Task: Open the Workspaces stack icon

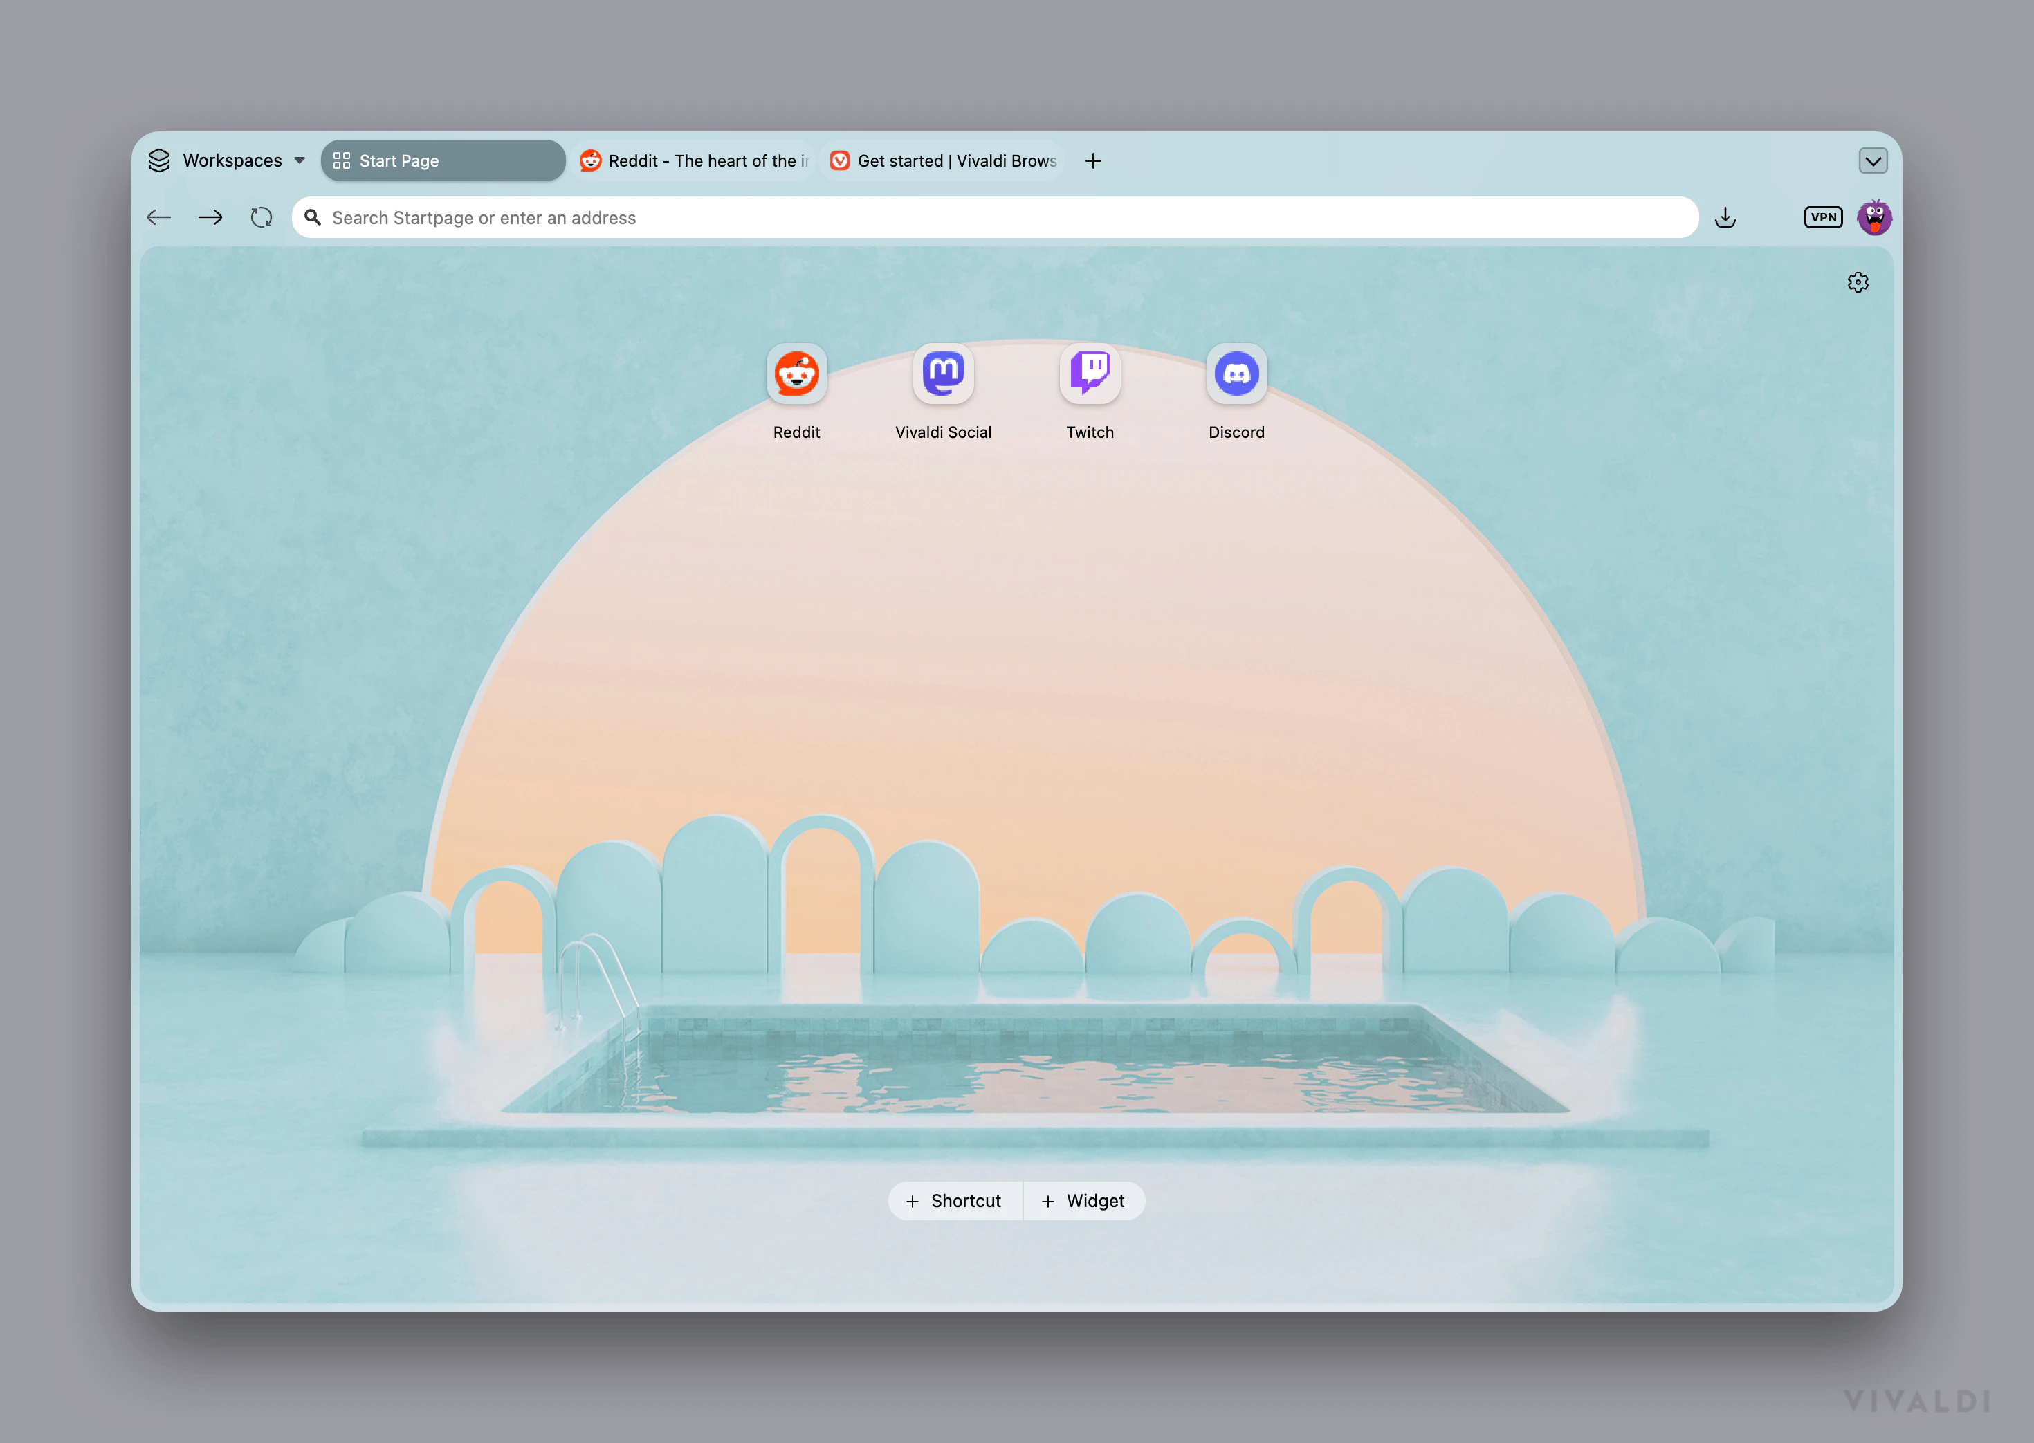Action: (x=159, y=160)
